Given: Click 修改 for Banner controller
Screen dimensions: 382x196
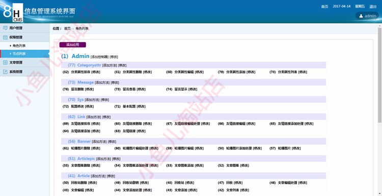Looking at the screenshot, I should pyautogui.click(x=112, y=142).
